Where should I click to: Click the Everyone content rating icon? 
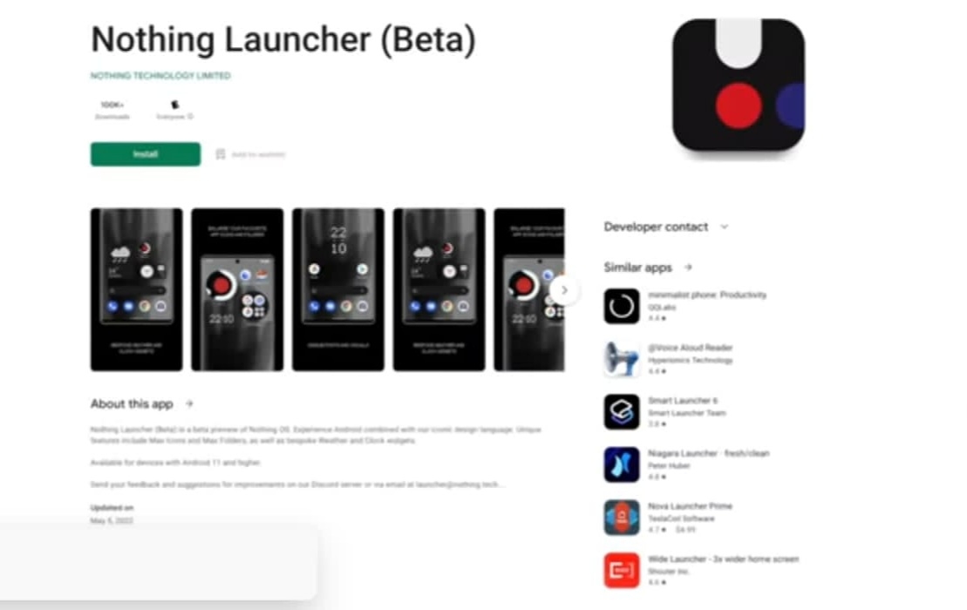pyautogui.click(x=174, y=105)
